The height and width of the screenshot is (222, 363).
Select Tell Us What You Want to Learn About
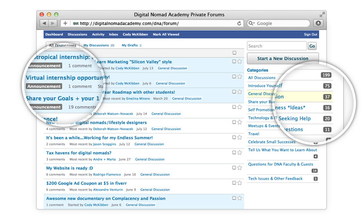point(282,150)
